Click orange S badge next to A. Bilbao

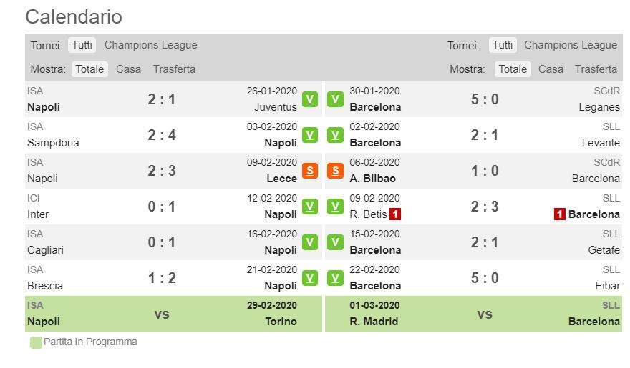click(335, 171)
